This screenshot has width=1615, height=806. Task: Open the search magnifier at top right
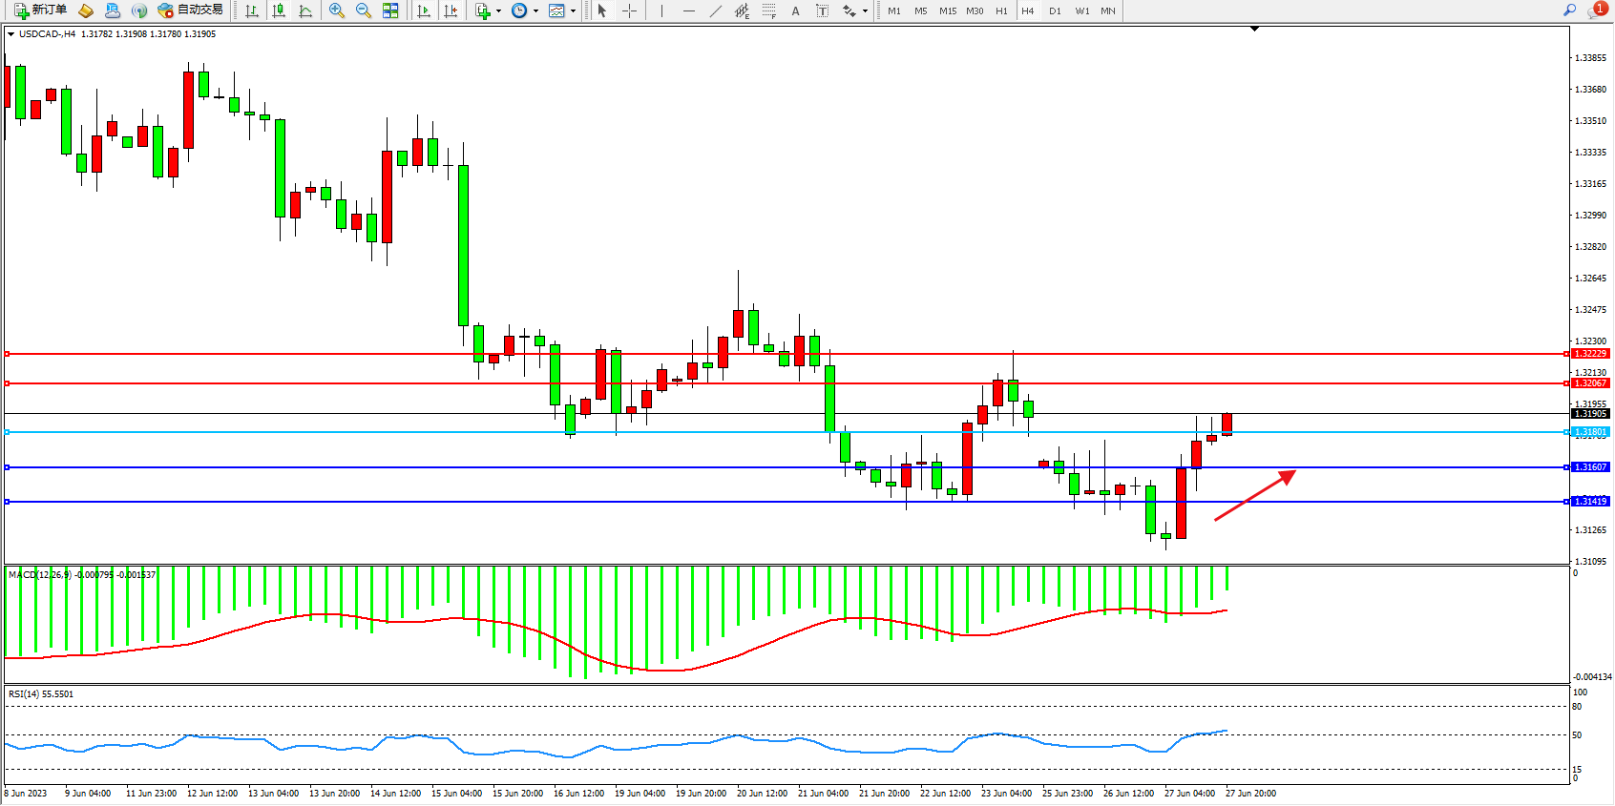[1569, 10]
